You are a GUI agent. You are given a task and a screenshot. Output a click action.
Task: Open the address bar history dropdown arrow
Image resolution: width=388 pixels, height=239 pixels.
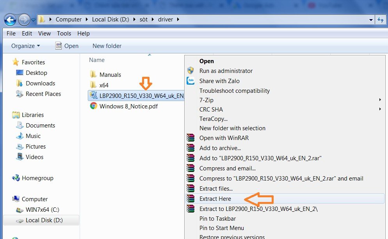371,19
